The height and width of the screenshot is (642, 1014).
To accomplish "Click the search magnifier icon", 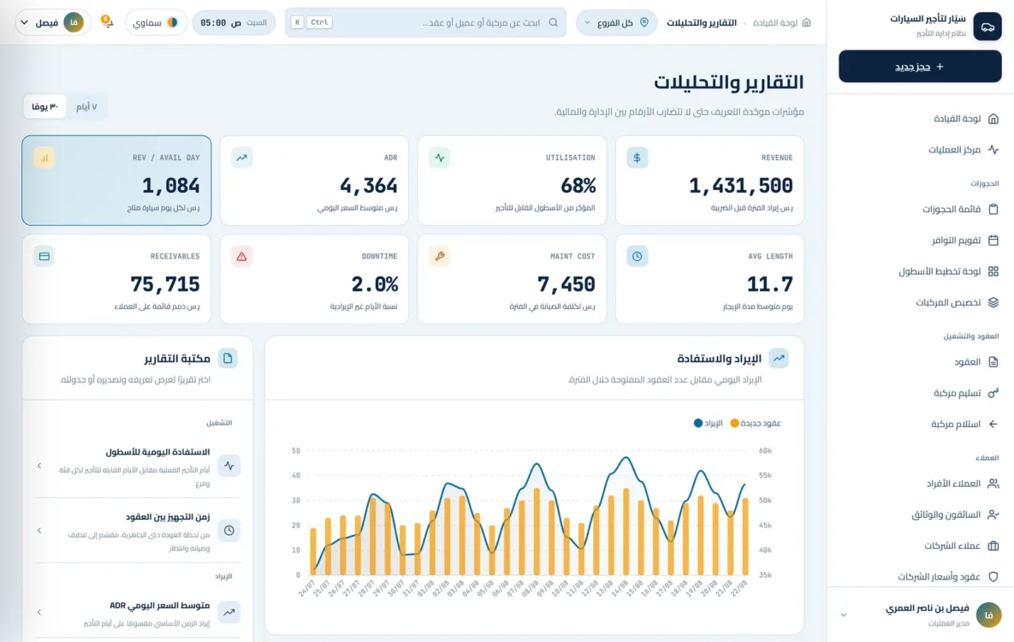I will (x=554, y=22).
